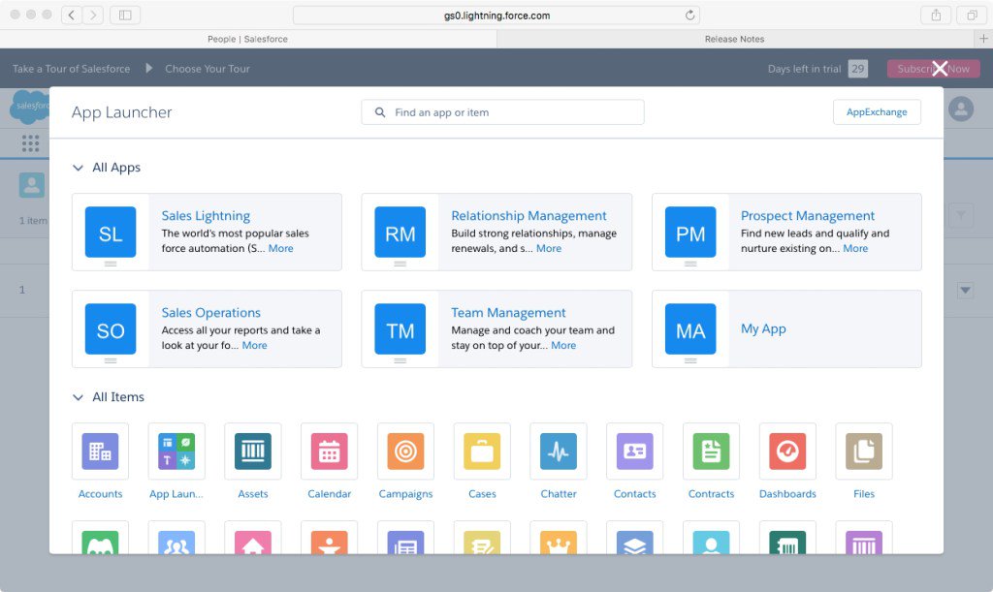Viewport: 993px width, 592px height.
Task: Close the App Launcher with the X
Action: (x=940, y=68)
